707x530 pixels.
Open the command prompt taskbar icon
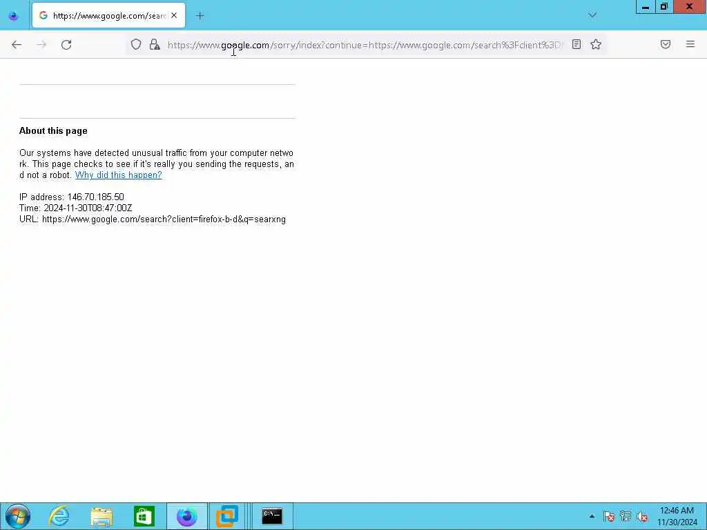(x=272, y=516)
